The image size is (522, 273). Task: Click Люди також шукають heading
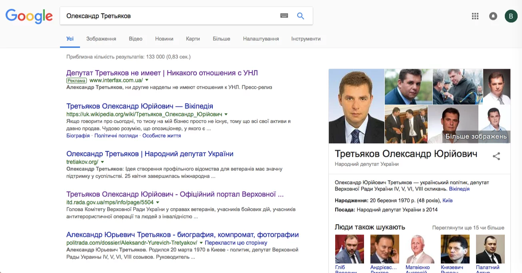370,227
